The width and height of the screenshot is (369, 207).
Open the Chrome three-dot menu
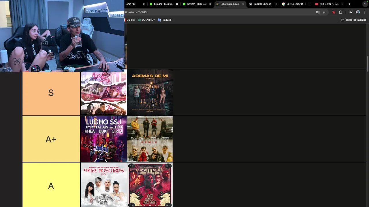[365, 12]
